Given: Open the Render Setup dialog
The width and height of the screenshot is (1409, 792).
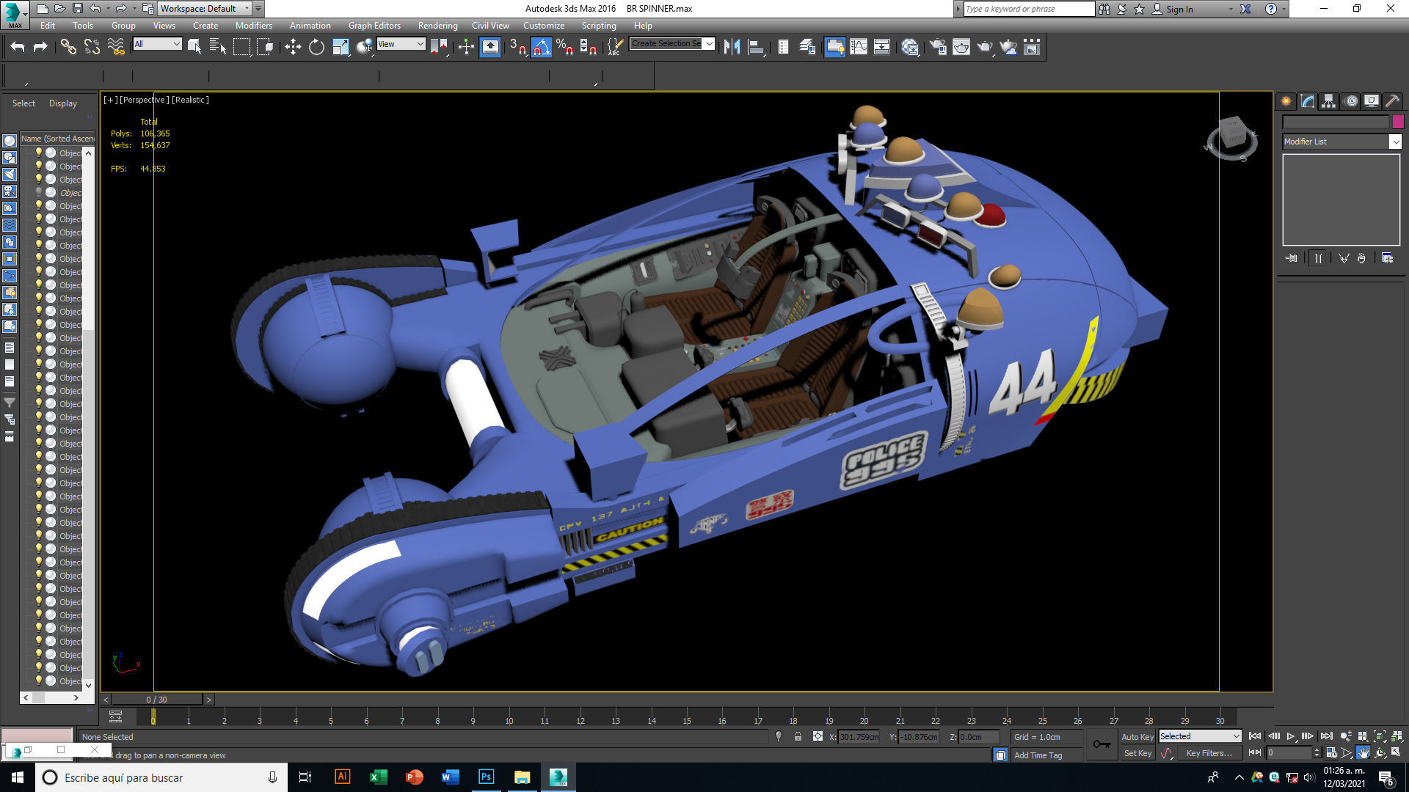Looking at the screenshot, I should tap(938, 48).
